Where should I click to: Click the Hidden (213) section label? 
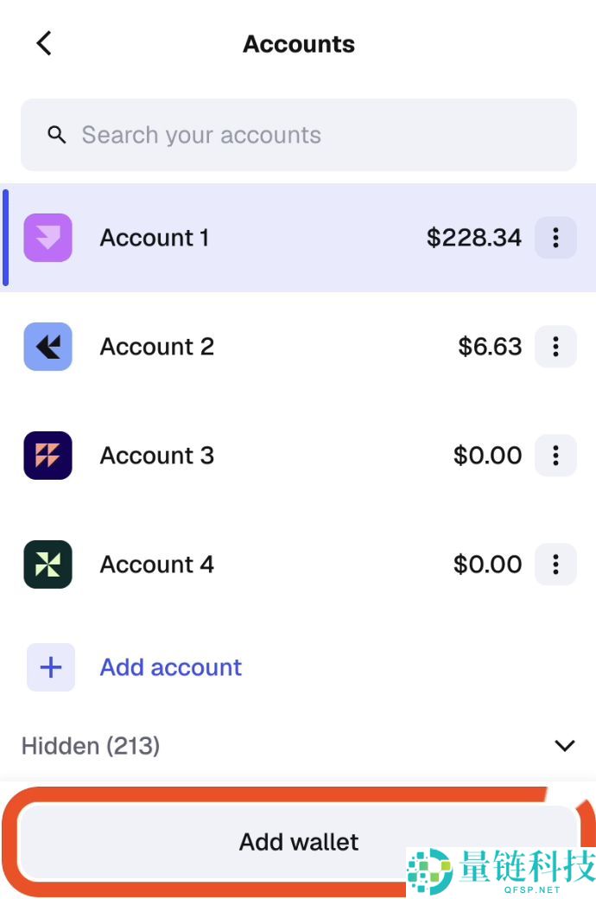[x=91, y=745]
